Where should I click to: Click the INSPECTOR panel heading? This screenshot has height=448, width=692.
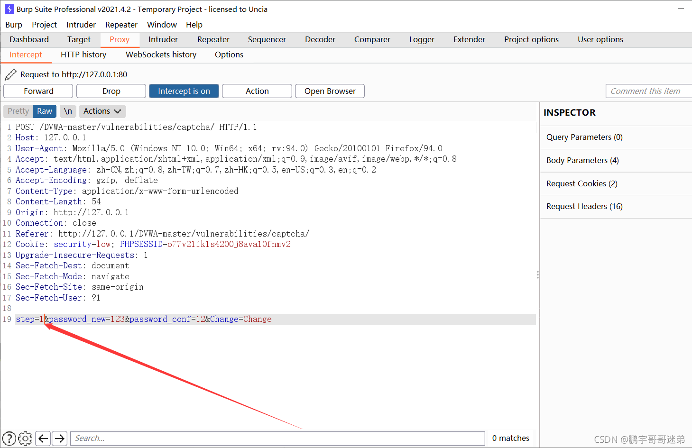pos(570,112)
